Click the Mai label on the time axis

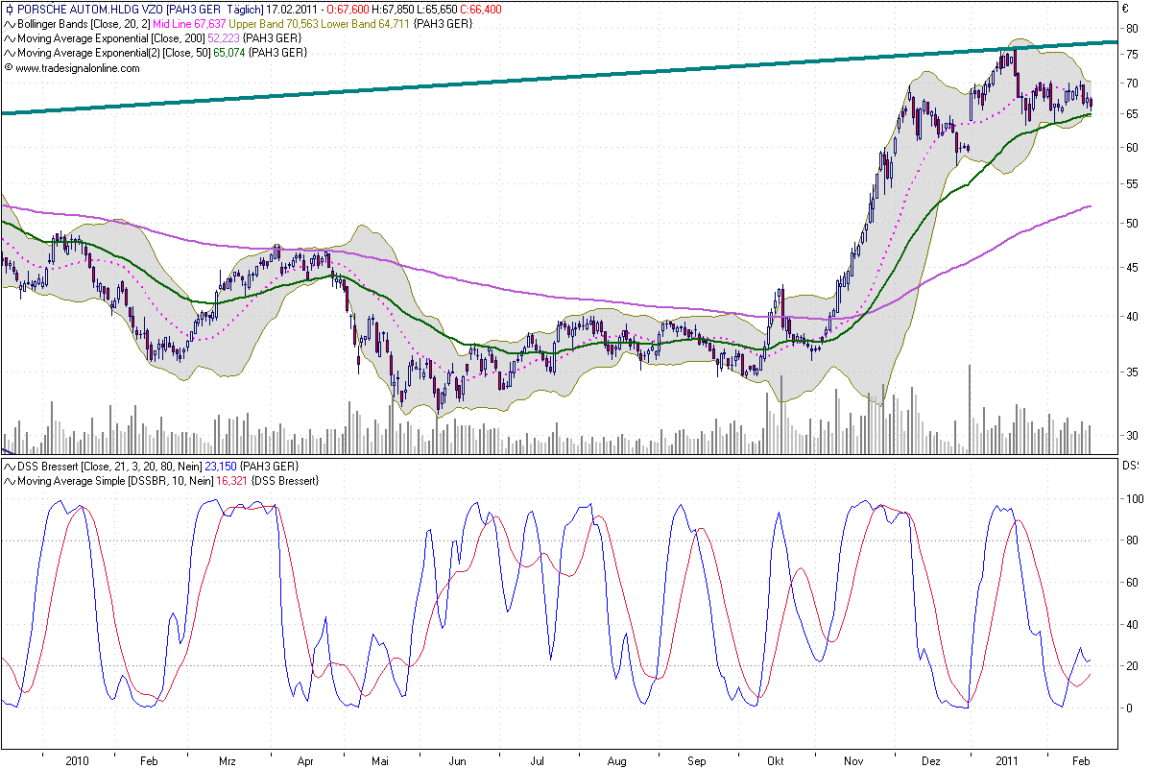coord(381,760)
